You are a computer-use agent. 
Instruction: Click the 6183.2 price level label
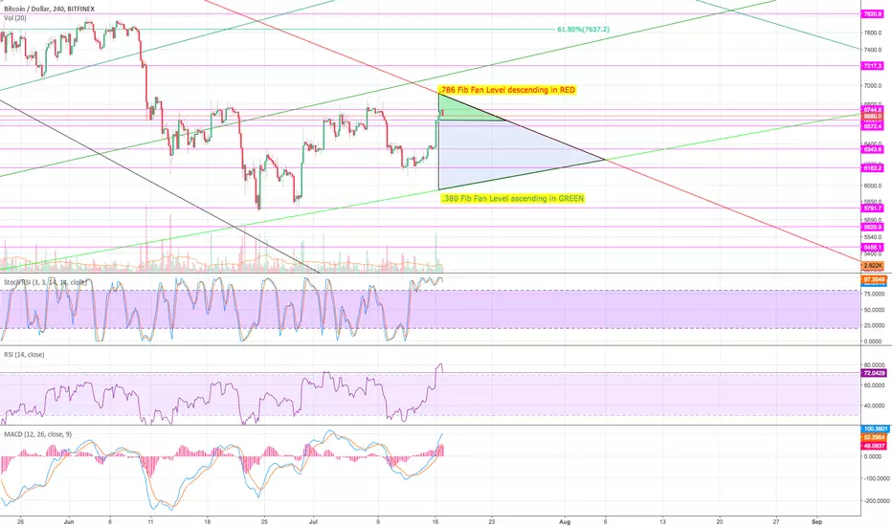coord(872,168)
